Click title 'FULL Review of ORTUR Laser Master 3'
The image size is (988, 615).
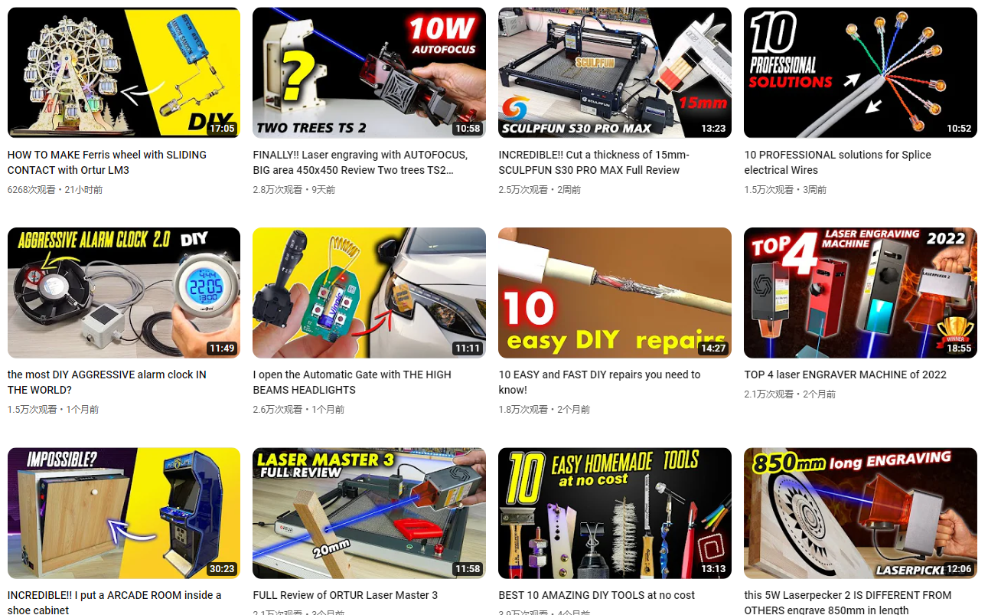click(345, 595)
